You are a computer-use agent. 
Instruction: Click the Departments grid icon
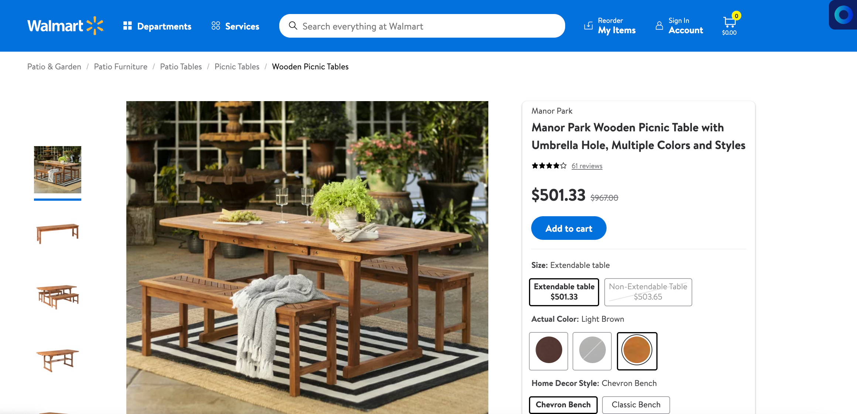coord(127,26)
